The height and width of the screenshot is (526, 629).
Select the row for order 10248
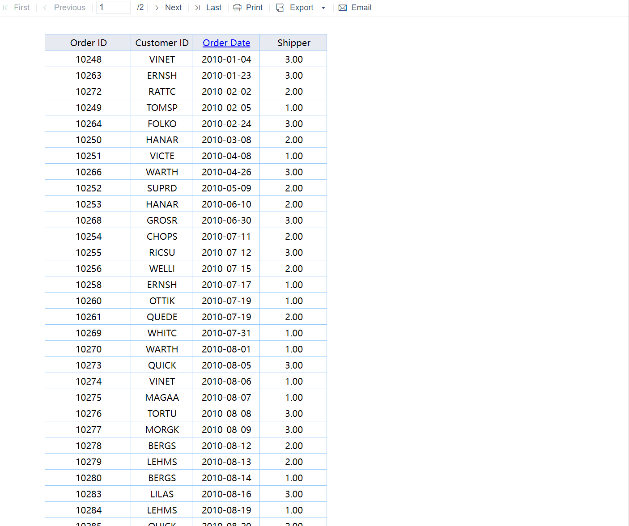89,59
